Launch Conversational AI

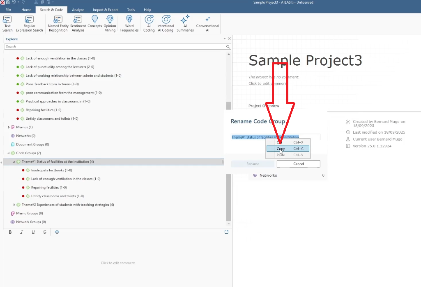pyautogui.click(x=207, y=23)
